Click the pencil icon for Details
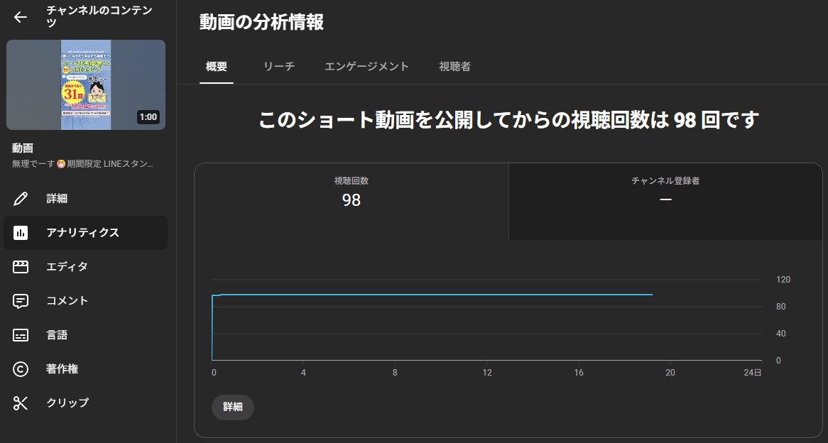Image resolution: width=828 pixels, height=443 pixels. click(x=21, y=199)
